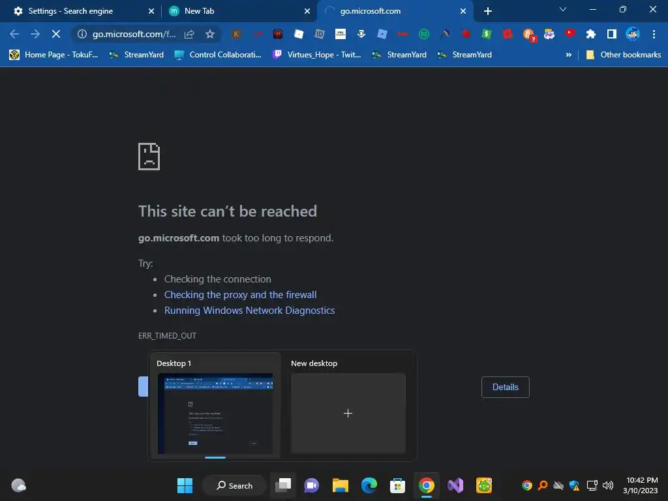Go forward to the next page

point(35,34)
